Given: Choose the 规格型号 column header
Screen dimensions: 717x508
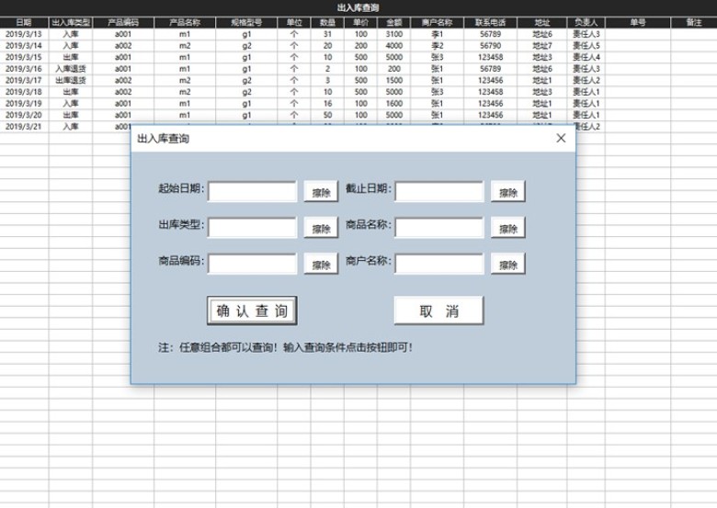Looking at the screenshot, I should coord(246,22).
